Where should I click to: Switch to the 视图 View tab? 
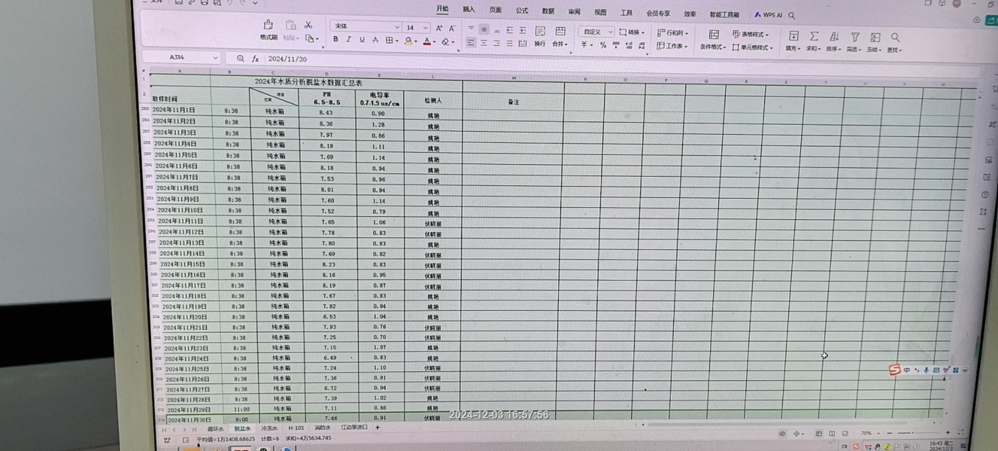tap(600, 12)
